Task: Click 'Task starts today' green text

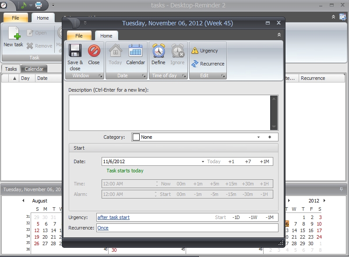Action: [125, 171]
